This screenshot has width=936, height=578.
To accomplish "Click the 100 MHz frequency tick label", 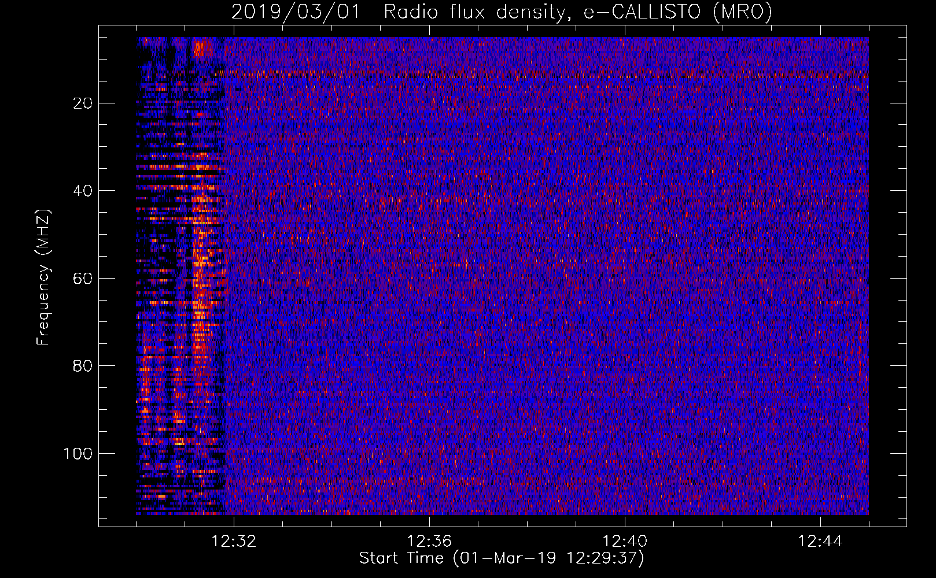I will (x=79, y=454).
